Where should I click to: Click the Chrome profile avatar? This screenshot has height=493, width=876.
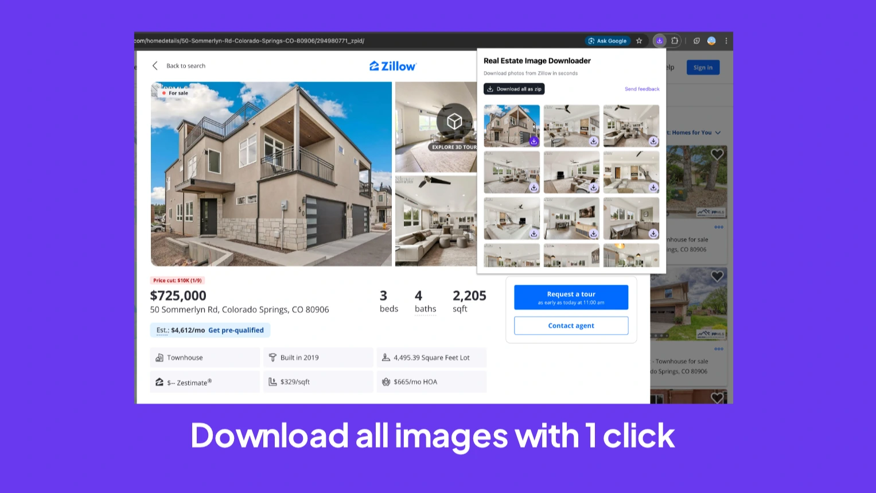[711, 41]
